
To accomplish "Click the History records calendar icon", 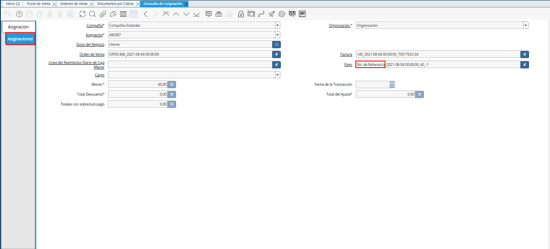I will 134,14.
